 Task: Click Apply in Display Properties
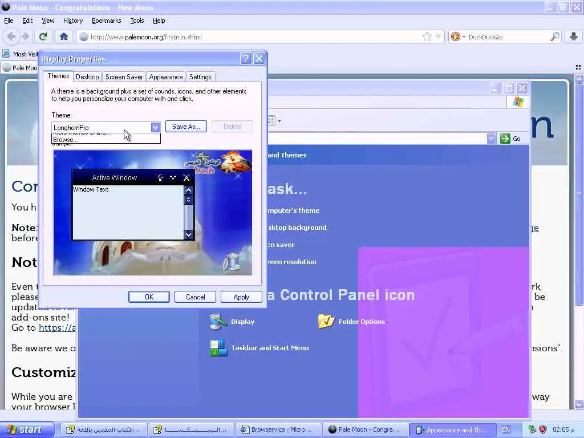[x=241, y=297]
